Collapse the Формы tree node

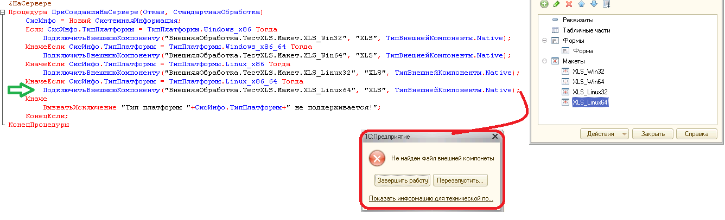pos(544,41)
